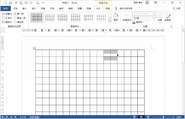
Task: Click the zoom in plus button
Action: click(x=173, y=117)
